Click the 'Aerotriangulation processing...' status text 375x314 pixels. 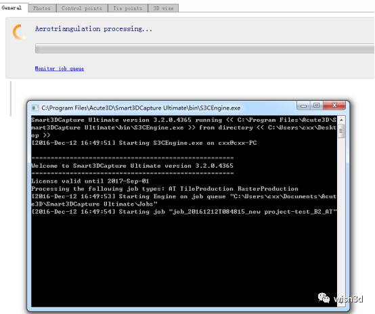[93, 29]
